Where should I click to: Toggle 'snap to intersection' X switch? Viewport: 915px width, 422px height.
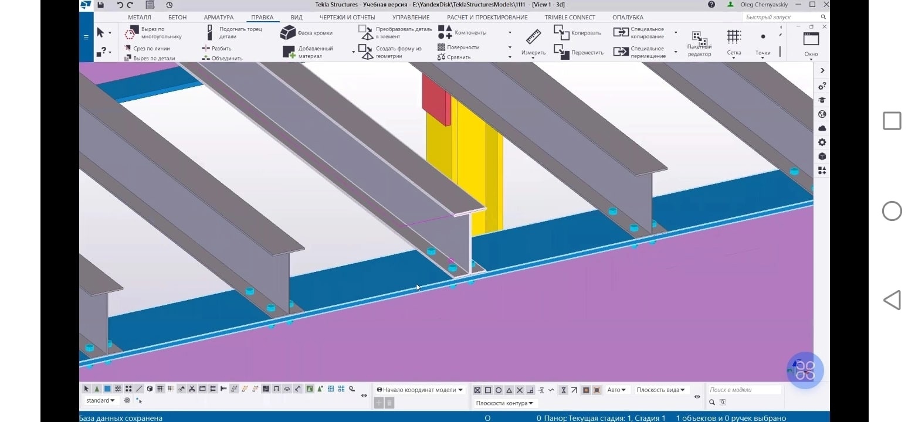coord(520,390)
